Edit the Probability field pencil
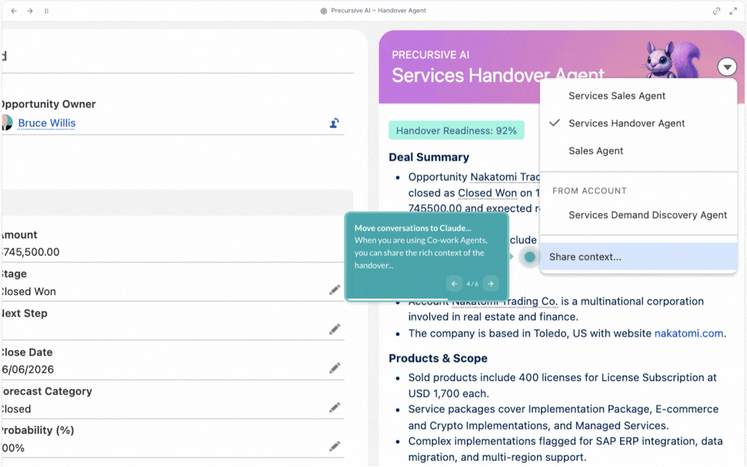Viewport: 747px width, 467px height. click(335, 446)
